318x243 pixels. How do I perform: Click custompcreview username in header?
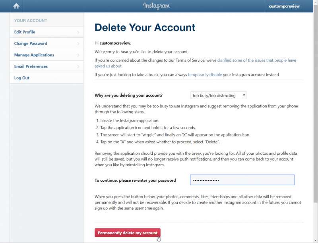[x=284, y=6]
